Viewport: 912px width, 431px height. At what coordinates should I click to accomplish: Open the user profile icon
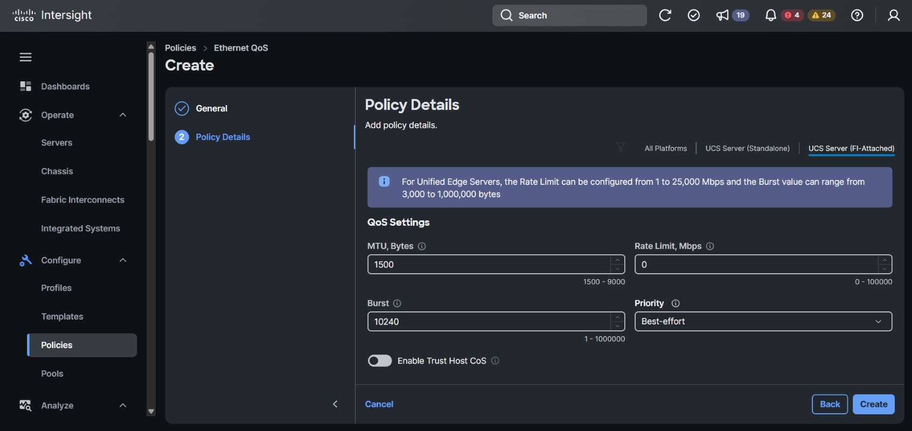click(893, 16)
